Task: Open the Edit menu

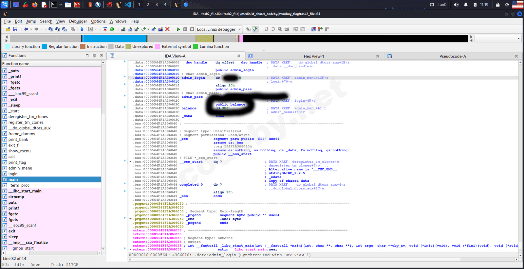Action: click(x=18, y=21)
